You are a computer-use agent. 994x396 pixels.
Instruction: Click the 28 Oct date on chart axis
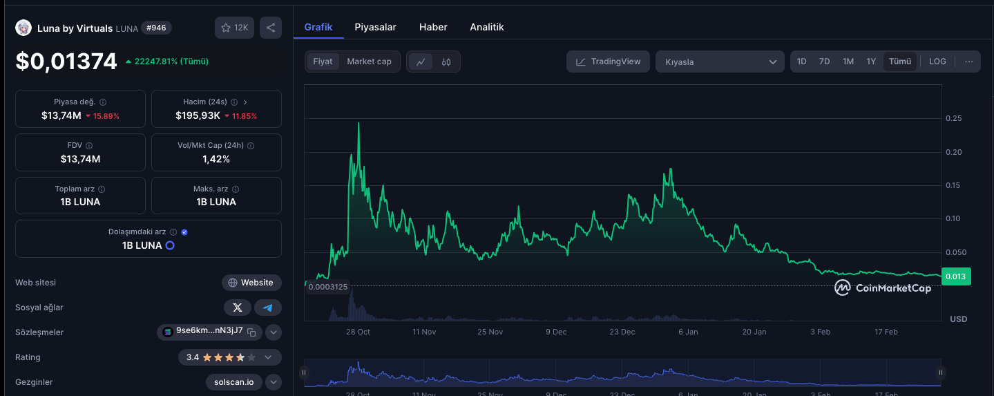[359, 332]
